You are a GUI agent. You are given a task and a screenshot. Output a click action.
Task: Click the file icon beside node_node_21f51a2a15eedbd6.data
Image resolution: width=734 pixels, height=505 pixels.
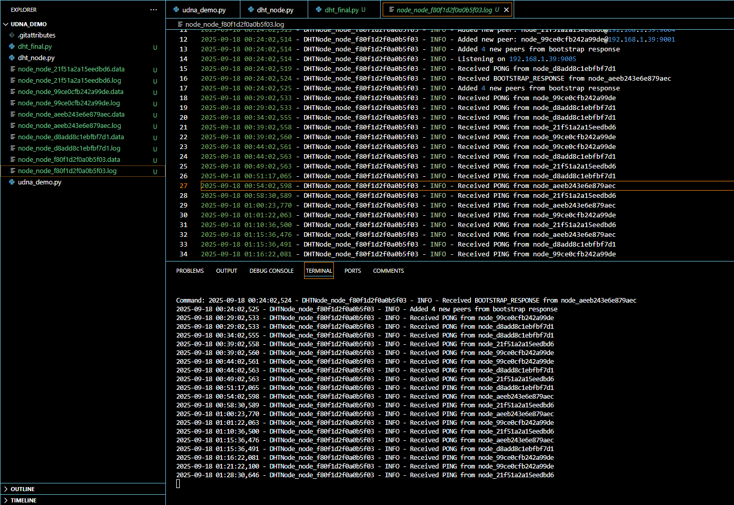point(13,69)
